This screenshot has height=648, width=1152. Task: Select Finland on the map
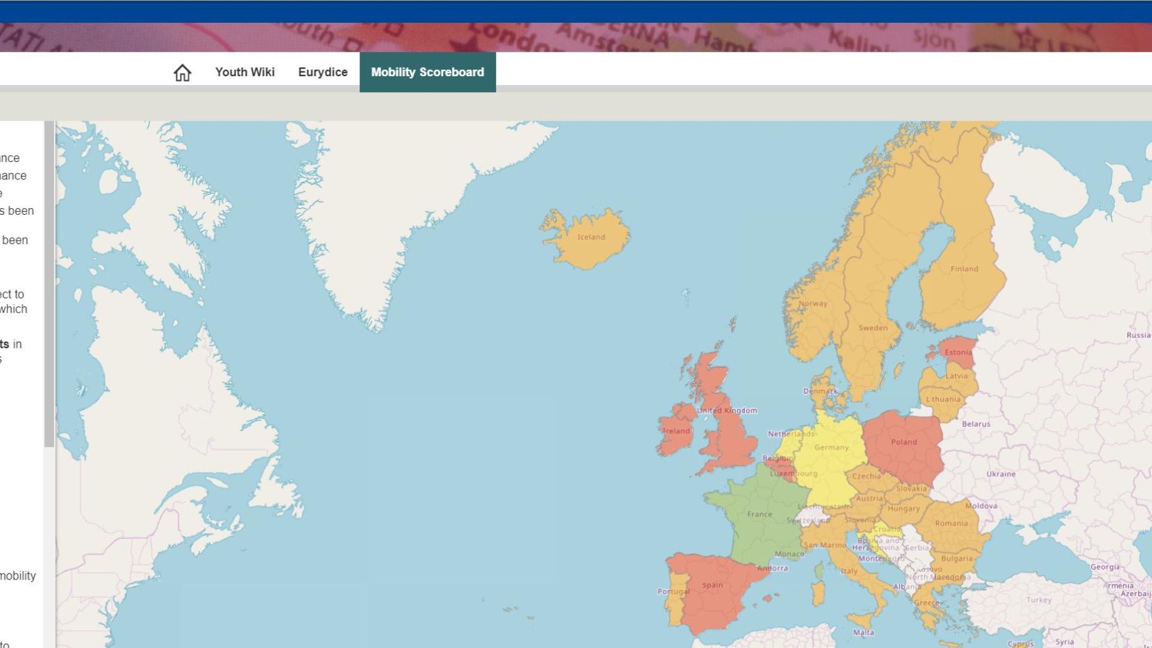point(964,270)
